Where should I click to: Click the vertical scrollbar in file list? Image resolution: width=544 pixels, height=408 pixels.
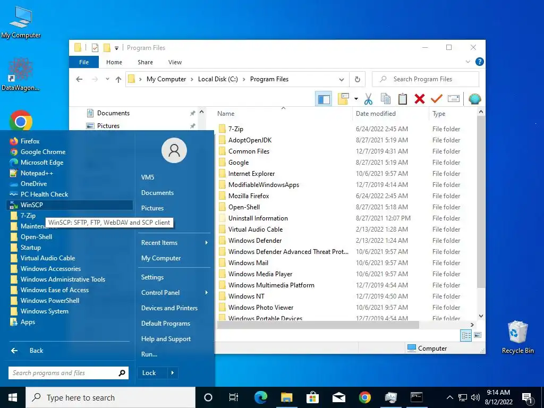481,202
